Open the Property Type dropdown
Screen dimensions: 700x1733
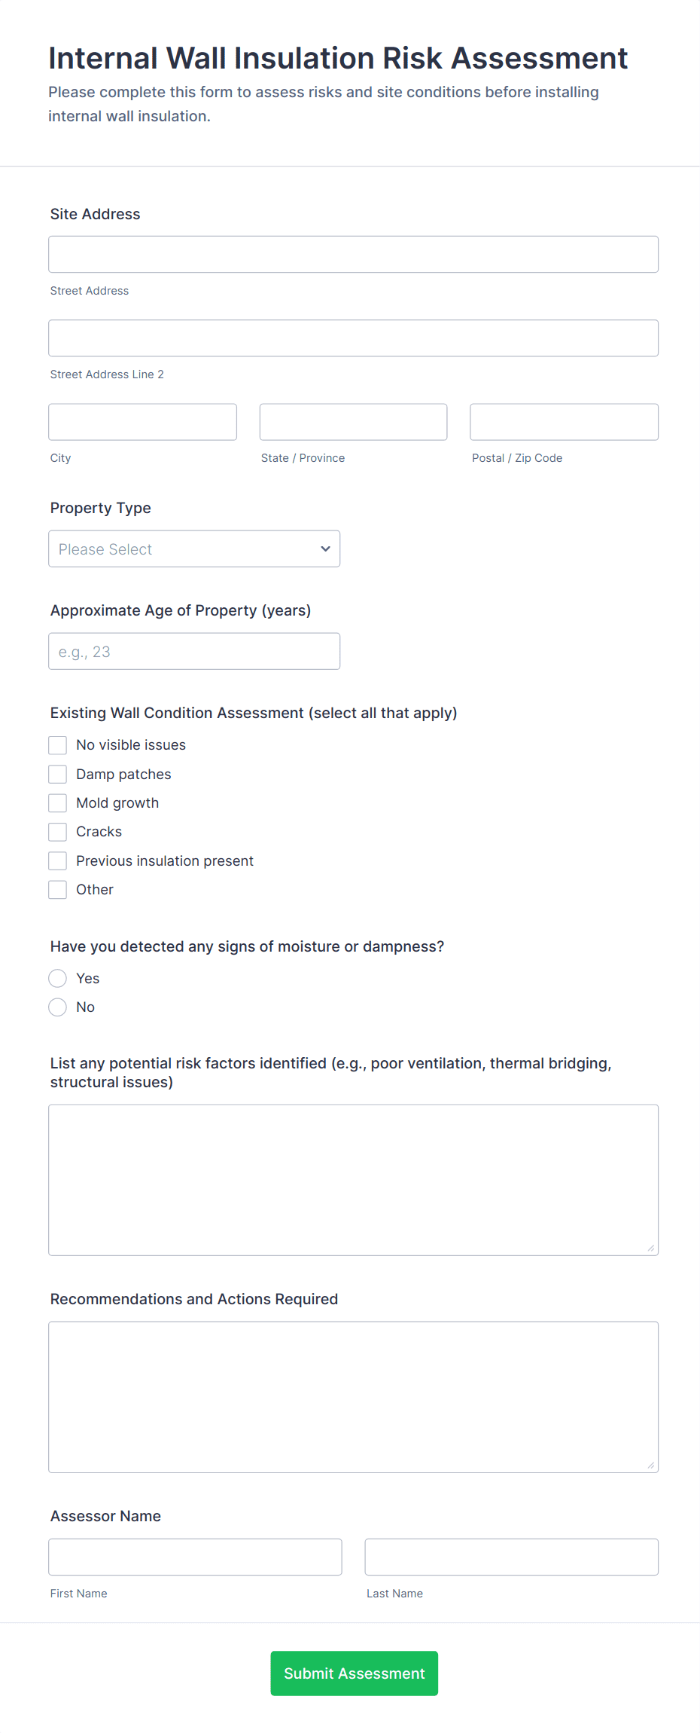pyautogui.click(x=194, y=549)
